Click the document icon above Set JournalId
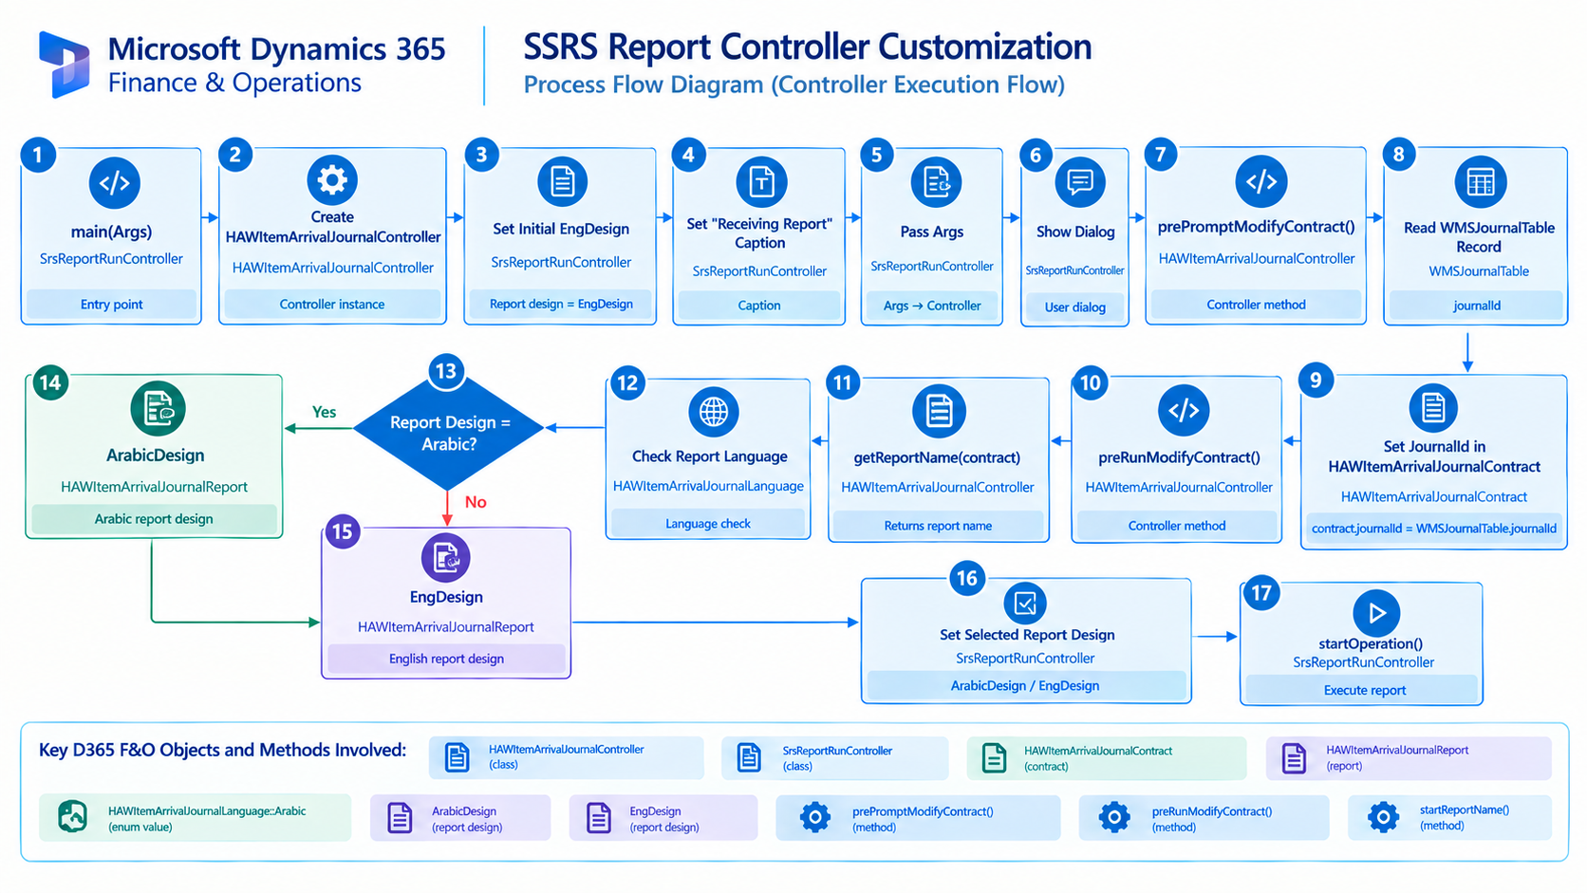The height and width of the screenshot is (893, 1587). [1433, 408]
